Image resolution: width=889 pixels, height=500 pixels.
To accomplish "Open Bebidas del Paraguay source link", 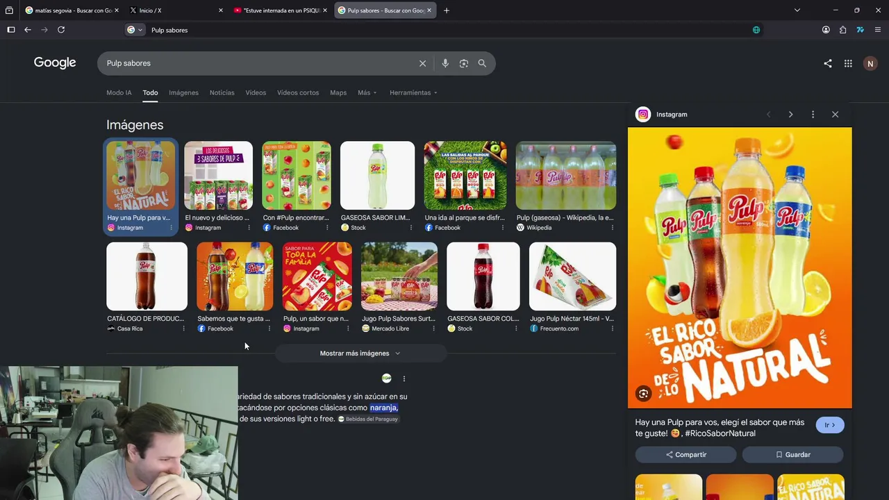I will [x=367, y=419].
